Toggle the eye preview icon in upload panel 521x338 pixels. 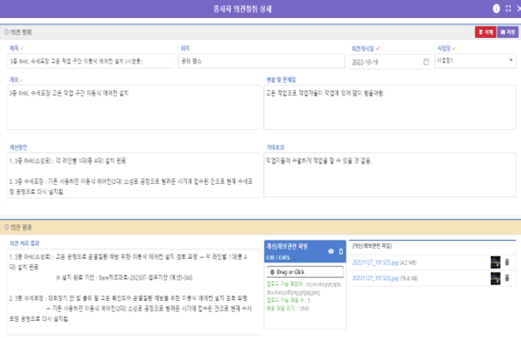tap(331, 251)
